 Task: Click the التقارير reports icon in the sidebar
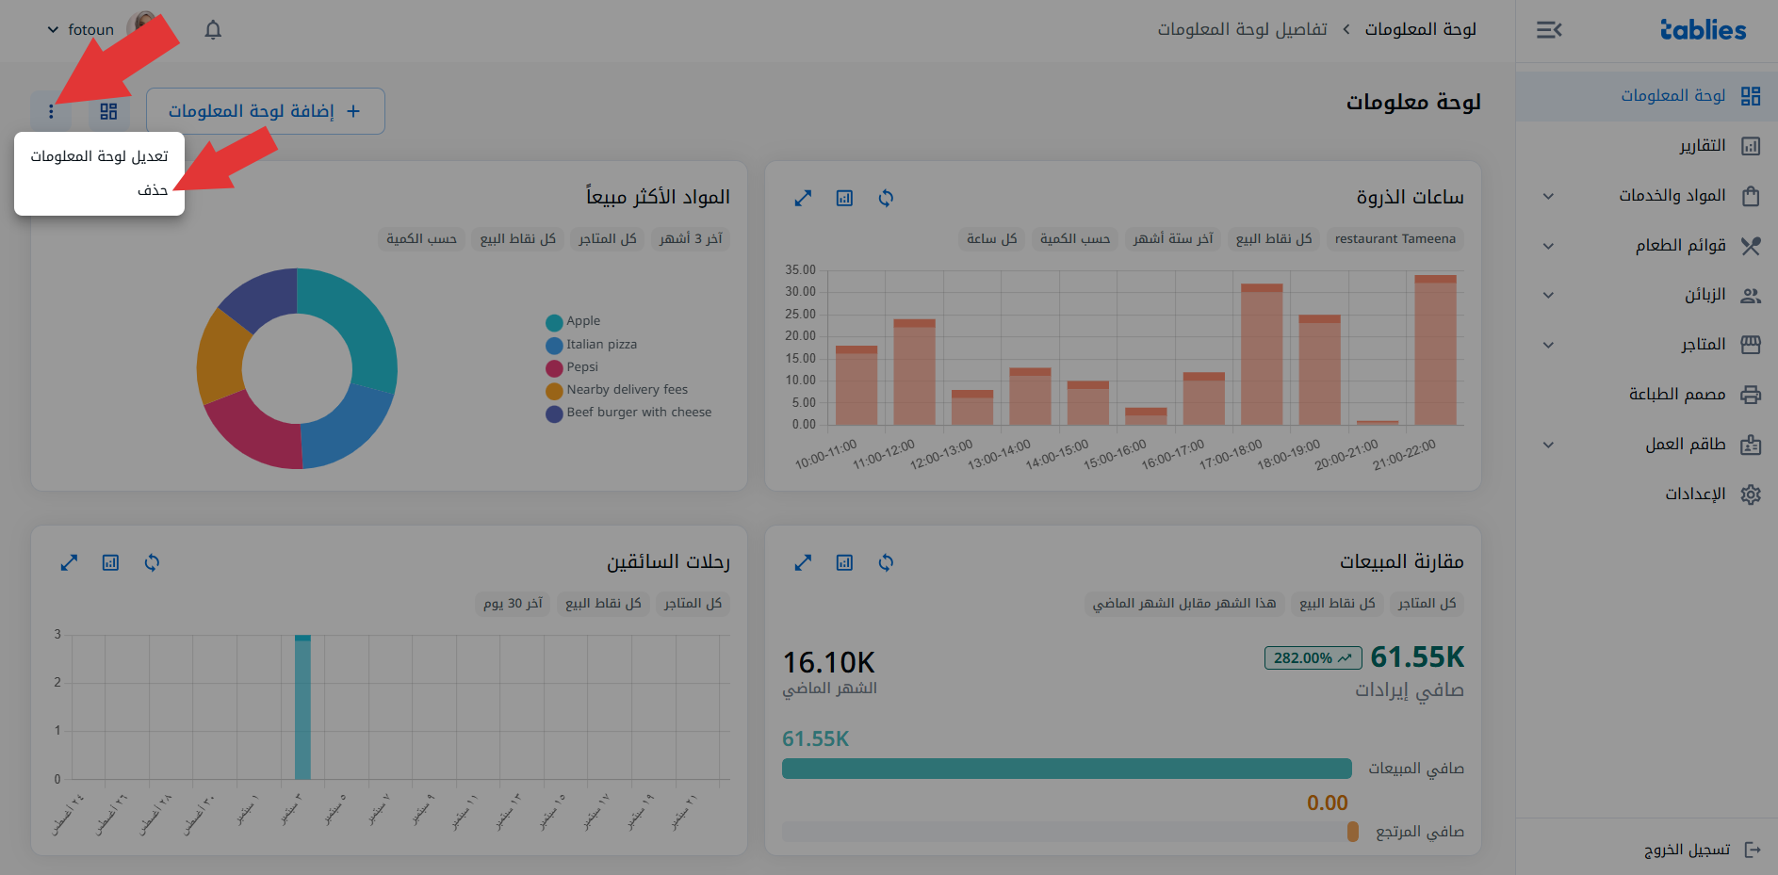[x=1751, y=146]
